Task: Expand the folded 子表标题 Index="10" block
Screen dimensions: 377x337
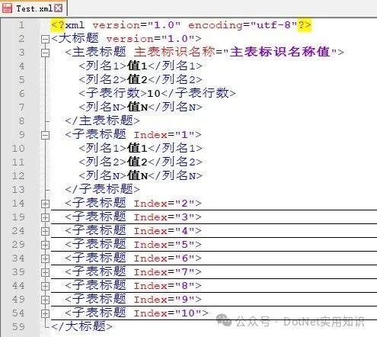Action: pyautogui.click(x=45, y=313)
